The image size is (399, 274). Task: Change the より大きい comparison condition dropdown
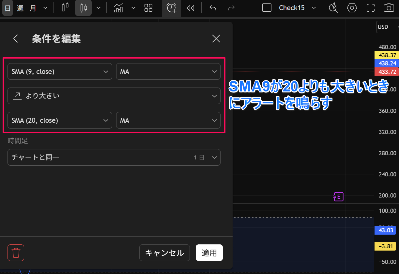[114, 96]
